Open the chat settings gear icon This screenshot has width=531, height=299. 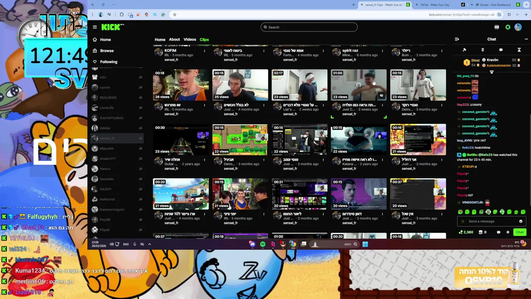(x=508, y=232)
